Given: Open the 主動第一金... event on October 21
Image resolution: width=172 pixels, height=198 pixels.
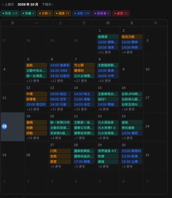Looking at the screenshot, I should [x=84, y=122].
